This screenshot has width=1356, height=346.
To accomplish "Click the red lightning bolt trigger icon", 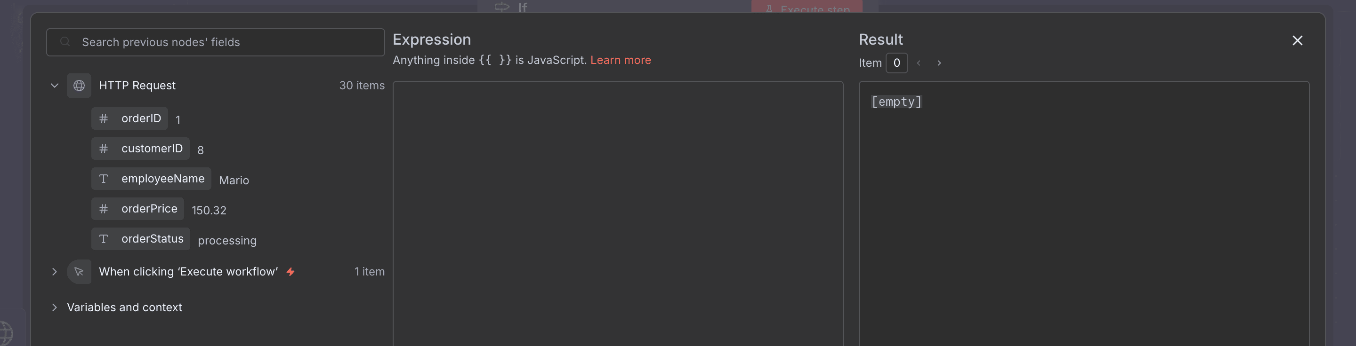I will click(x=291, y=272).
